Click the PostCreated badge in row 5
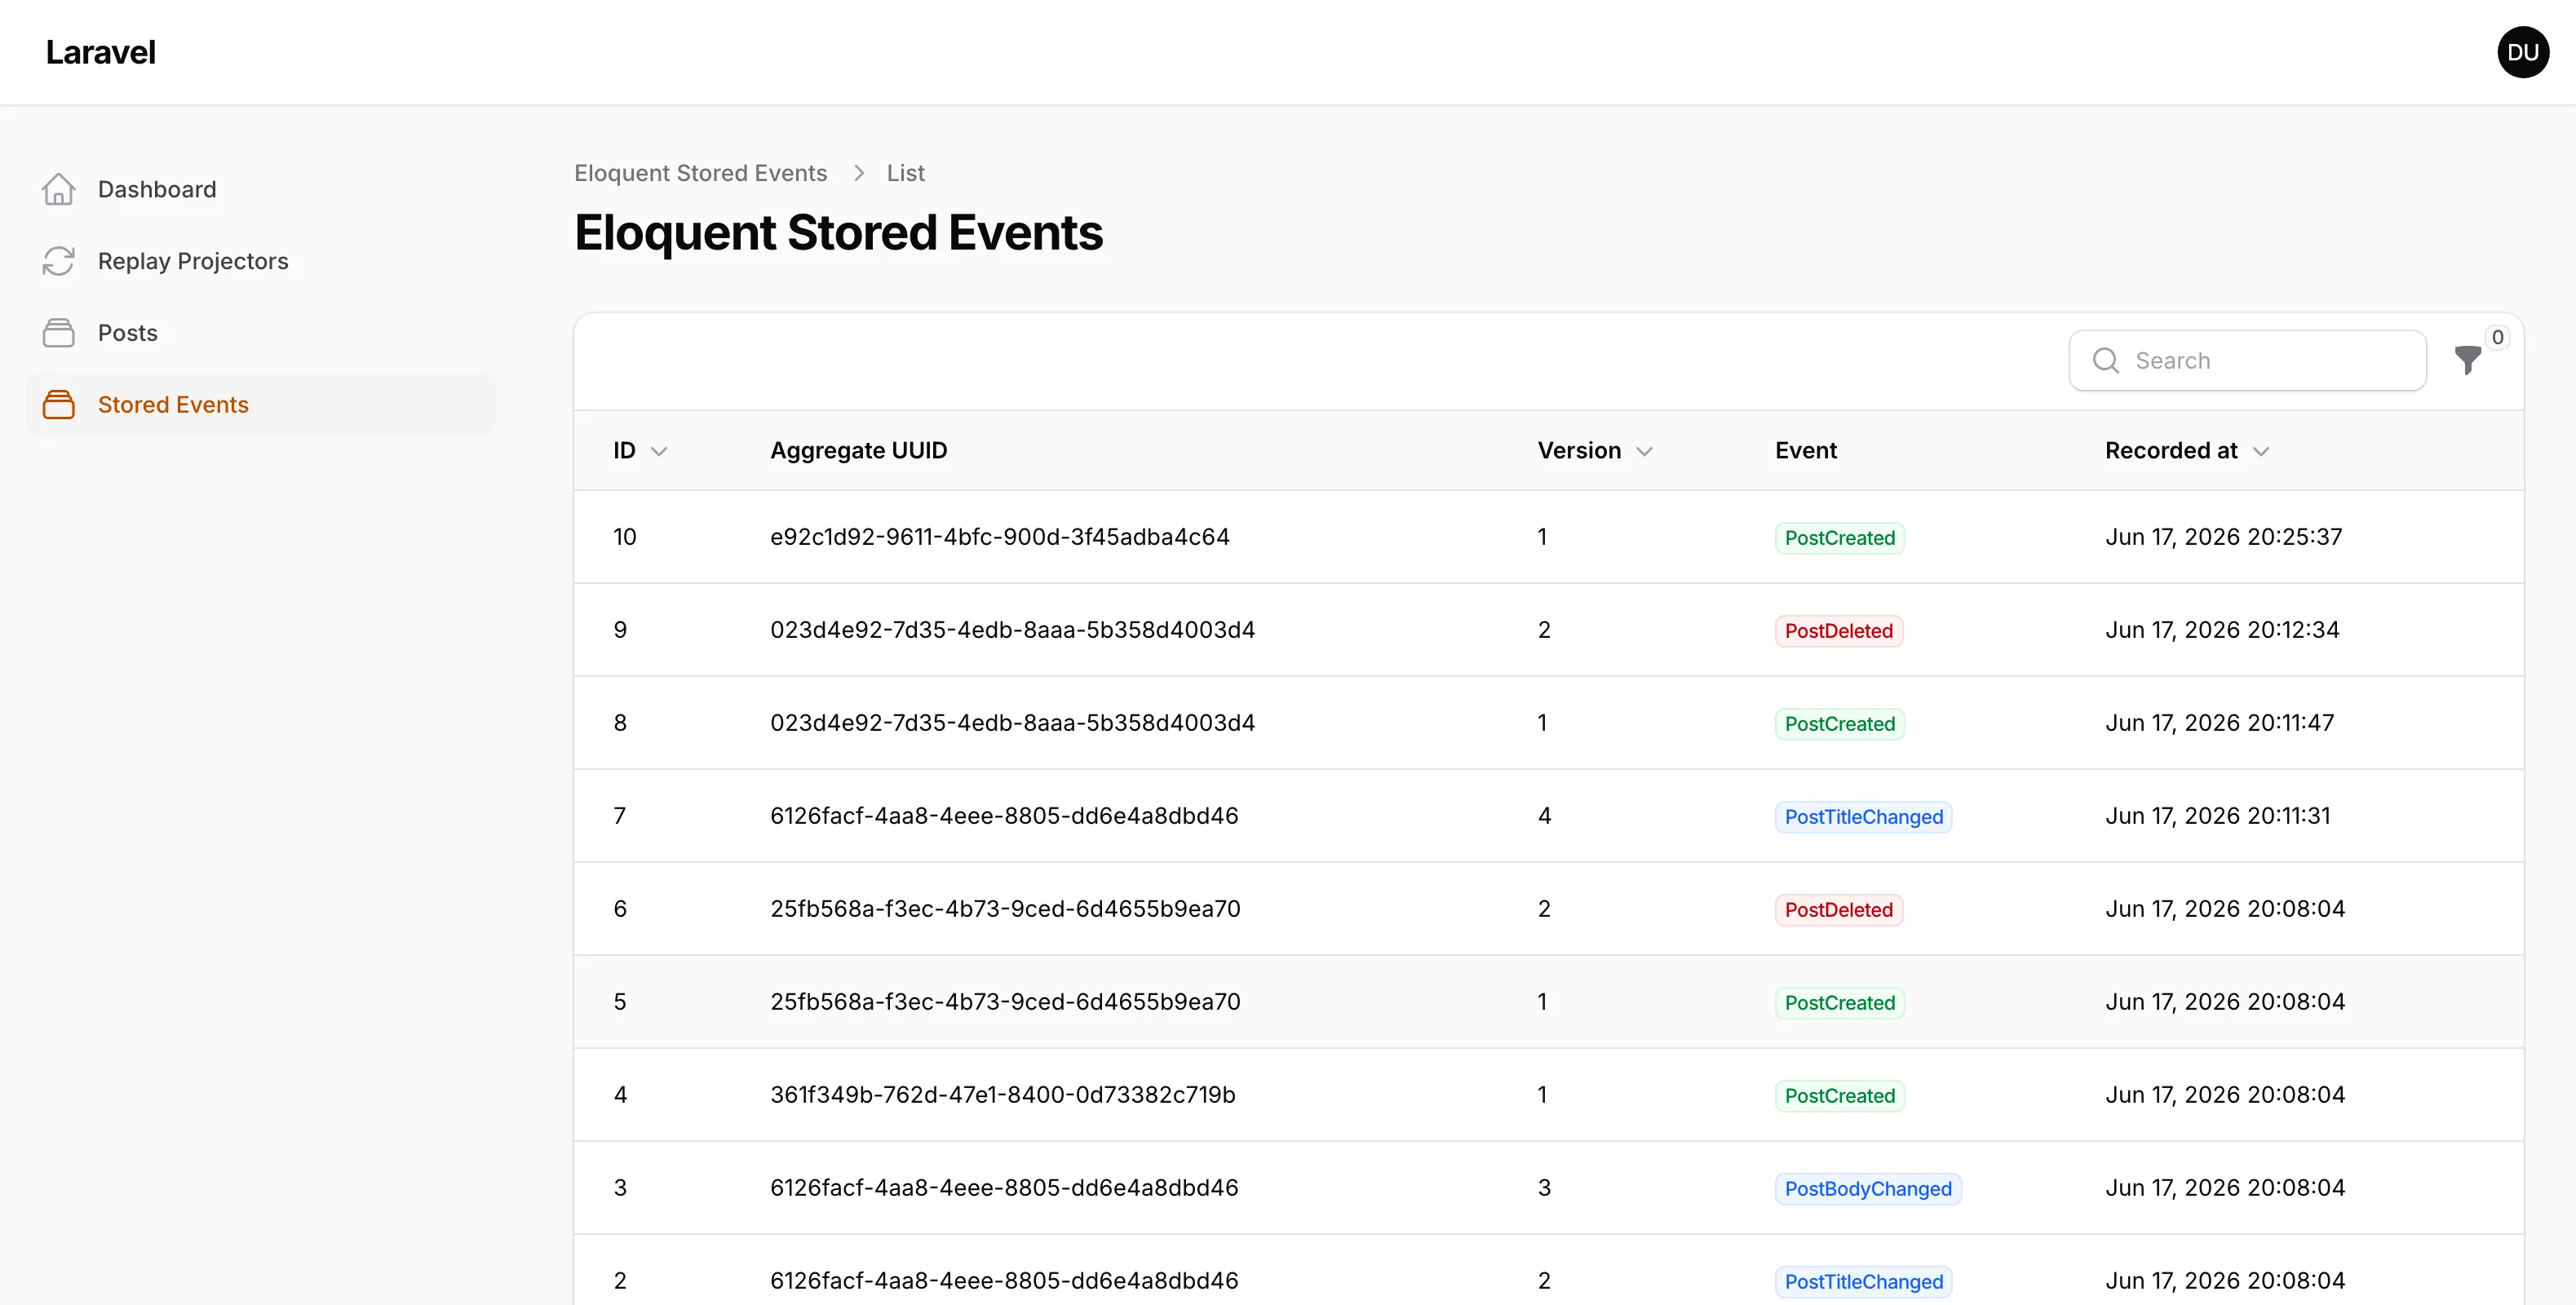 [1839, 1003]
